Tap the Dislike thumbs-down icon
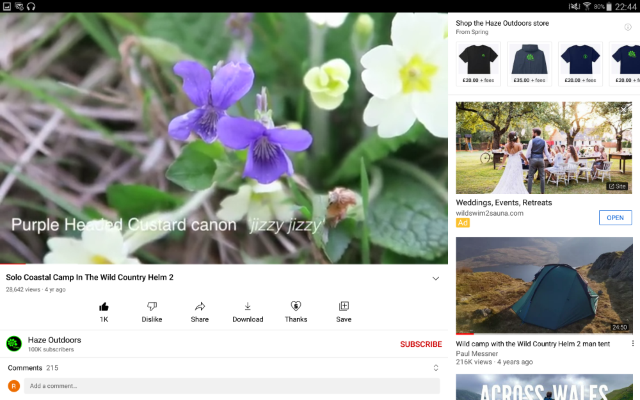Image resolution: width=640 pixels, height=400 pixels. pyautogui.click(x=152, y=306)
